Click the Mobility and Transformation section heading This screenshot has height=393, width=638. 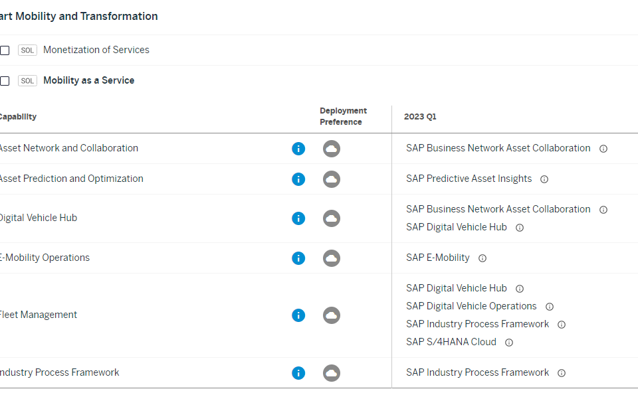click(x=78, y=16)
